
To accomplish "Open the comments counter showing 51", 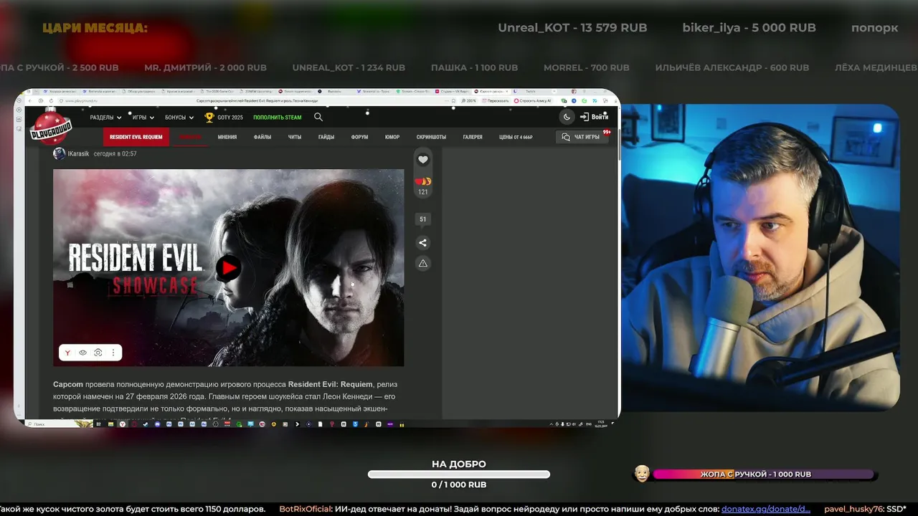I will tap(422, 219).
